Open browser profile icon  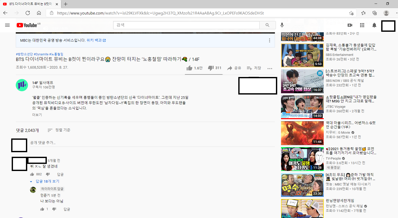click(386, 13)
